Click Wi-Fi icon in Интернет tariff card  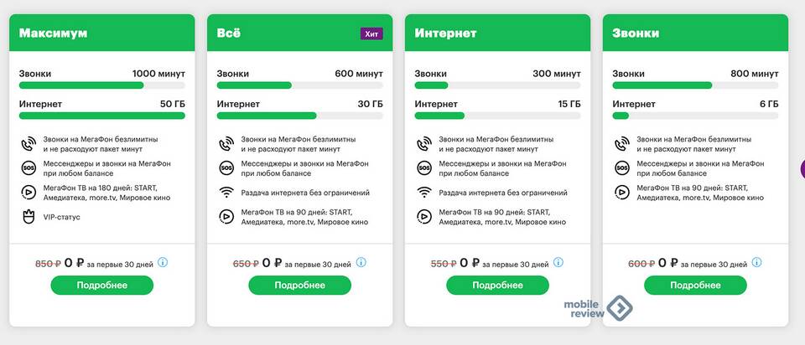pos(424,193)
